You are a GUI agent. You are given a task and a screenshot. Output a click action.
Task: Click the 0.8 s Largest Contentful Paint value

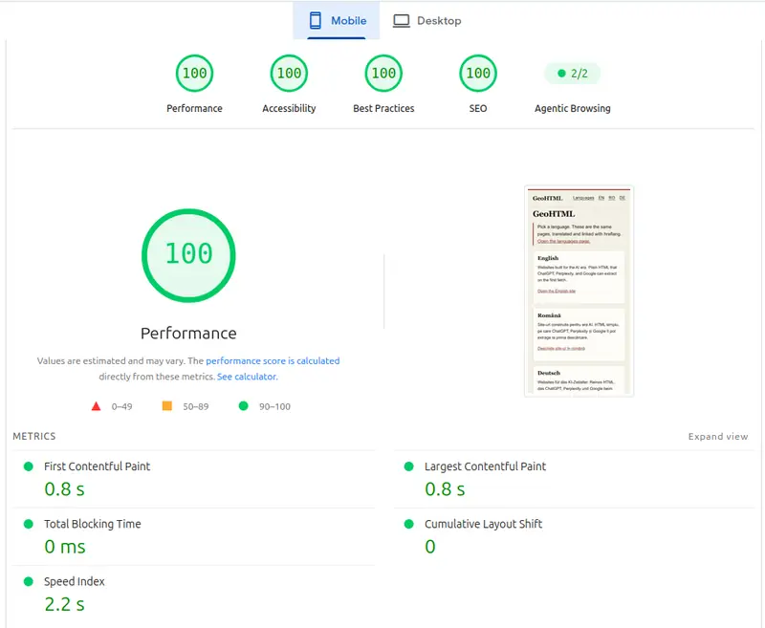tap(445, 489)
